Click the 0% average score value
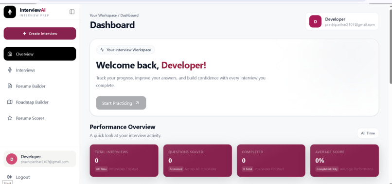This screenshot has width=392, height=184. tap(320, 161)
